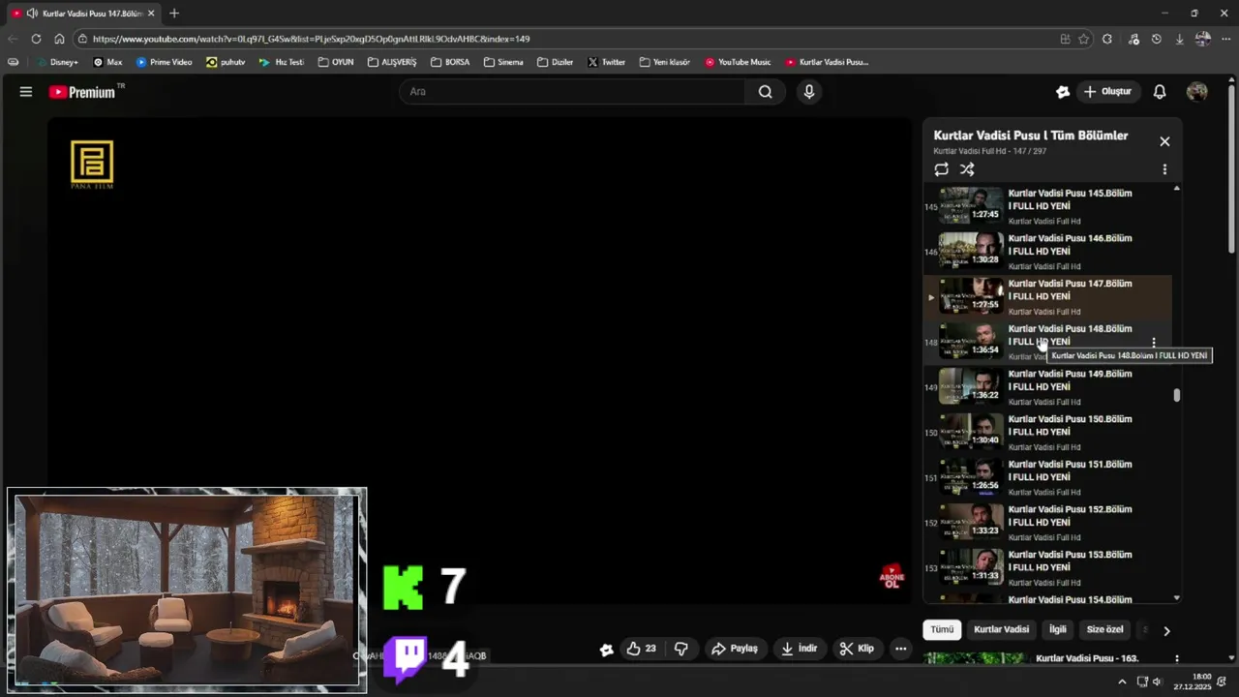Open Twitter bookmark

[606, 62]
